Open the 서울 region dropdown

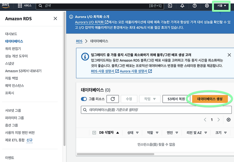pyautogui.click(x=221, y=6)
